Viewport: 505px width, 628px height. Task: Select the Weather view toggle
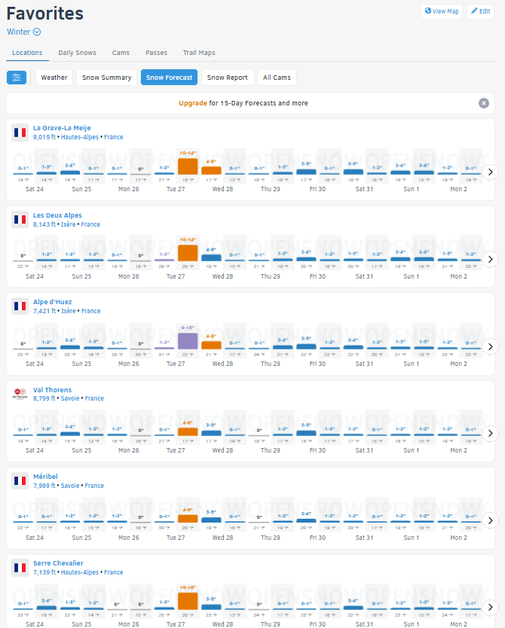click(54, 78)
